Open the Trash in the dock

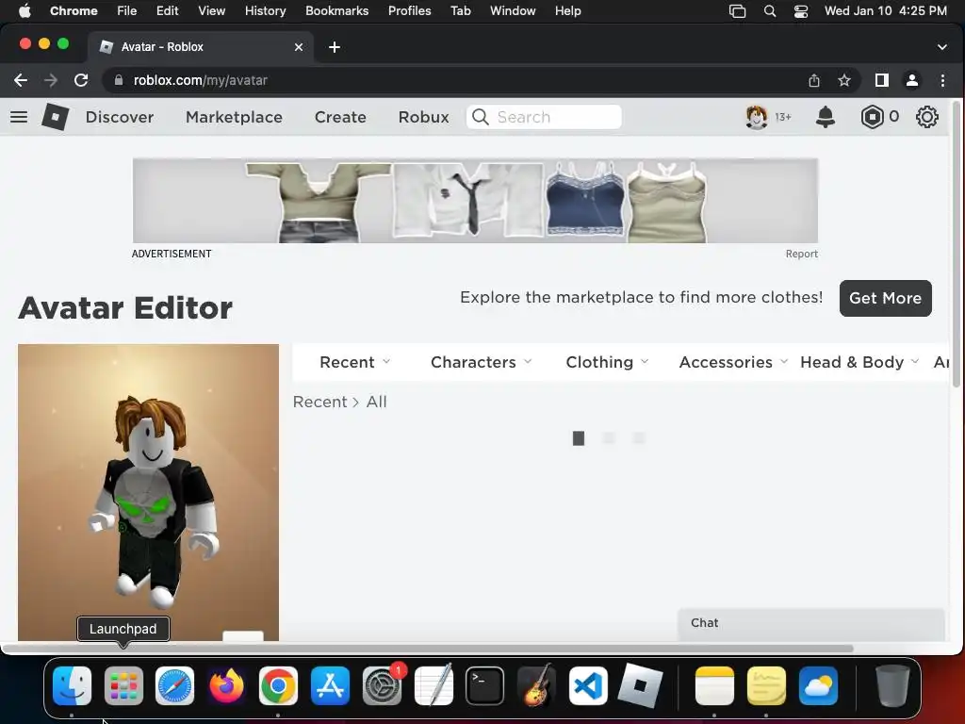click(892, 686)
